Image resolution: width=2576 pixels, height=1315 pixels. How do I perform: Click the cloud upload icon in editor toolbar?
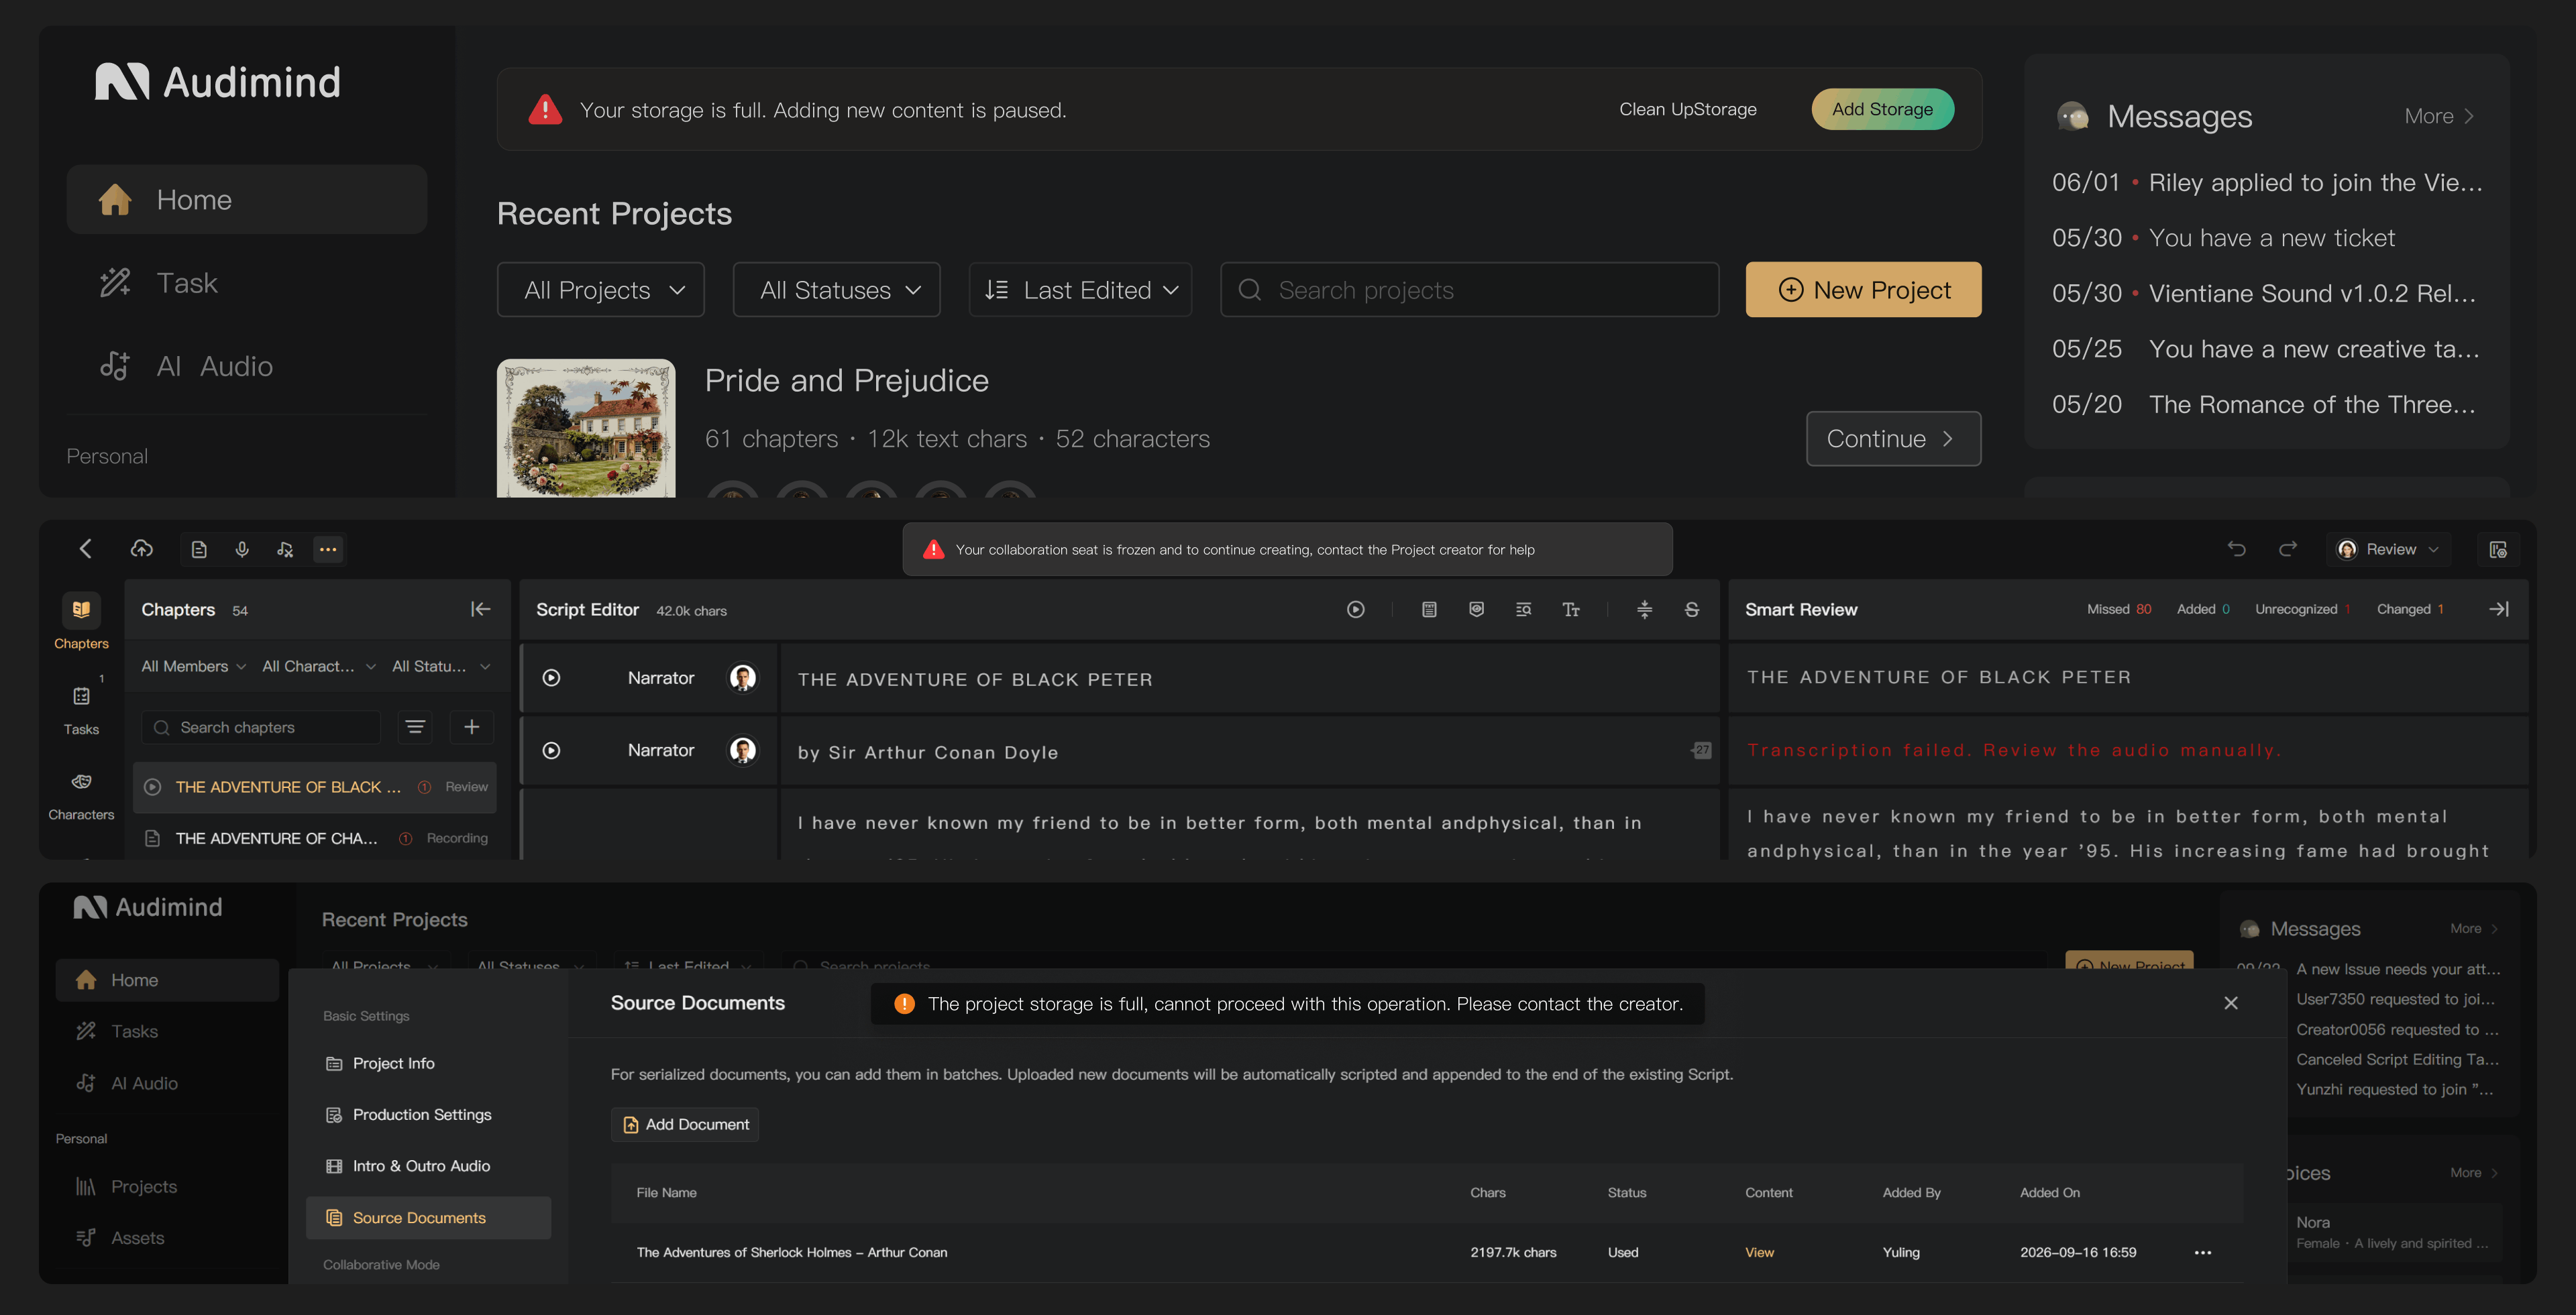tap(142, 549)
